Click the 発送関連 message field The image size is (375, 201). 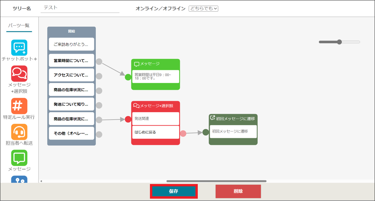click(x=156, y=119)
